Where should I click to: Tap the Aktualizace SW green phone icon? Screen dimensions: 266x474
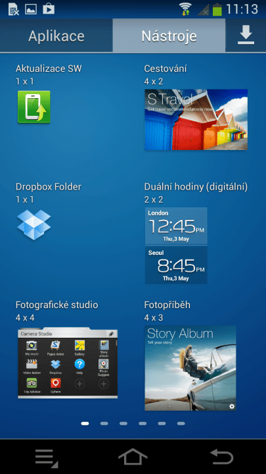[x=33, y=107]
